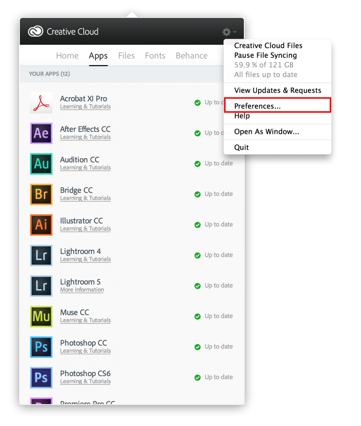Click the Lightroom 4 icon
This screenshot has width=361, height=426.
tap(41, 255)
